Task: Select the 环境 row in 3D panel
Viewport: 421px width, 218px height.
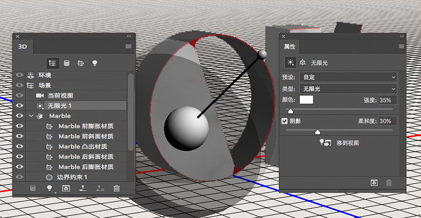Action: (x=76, y=75)
